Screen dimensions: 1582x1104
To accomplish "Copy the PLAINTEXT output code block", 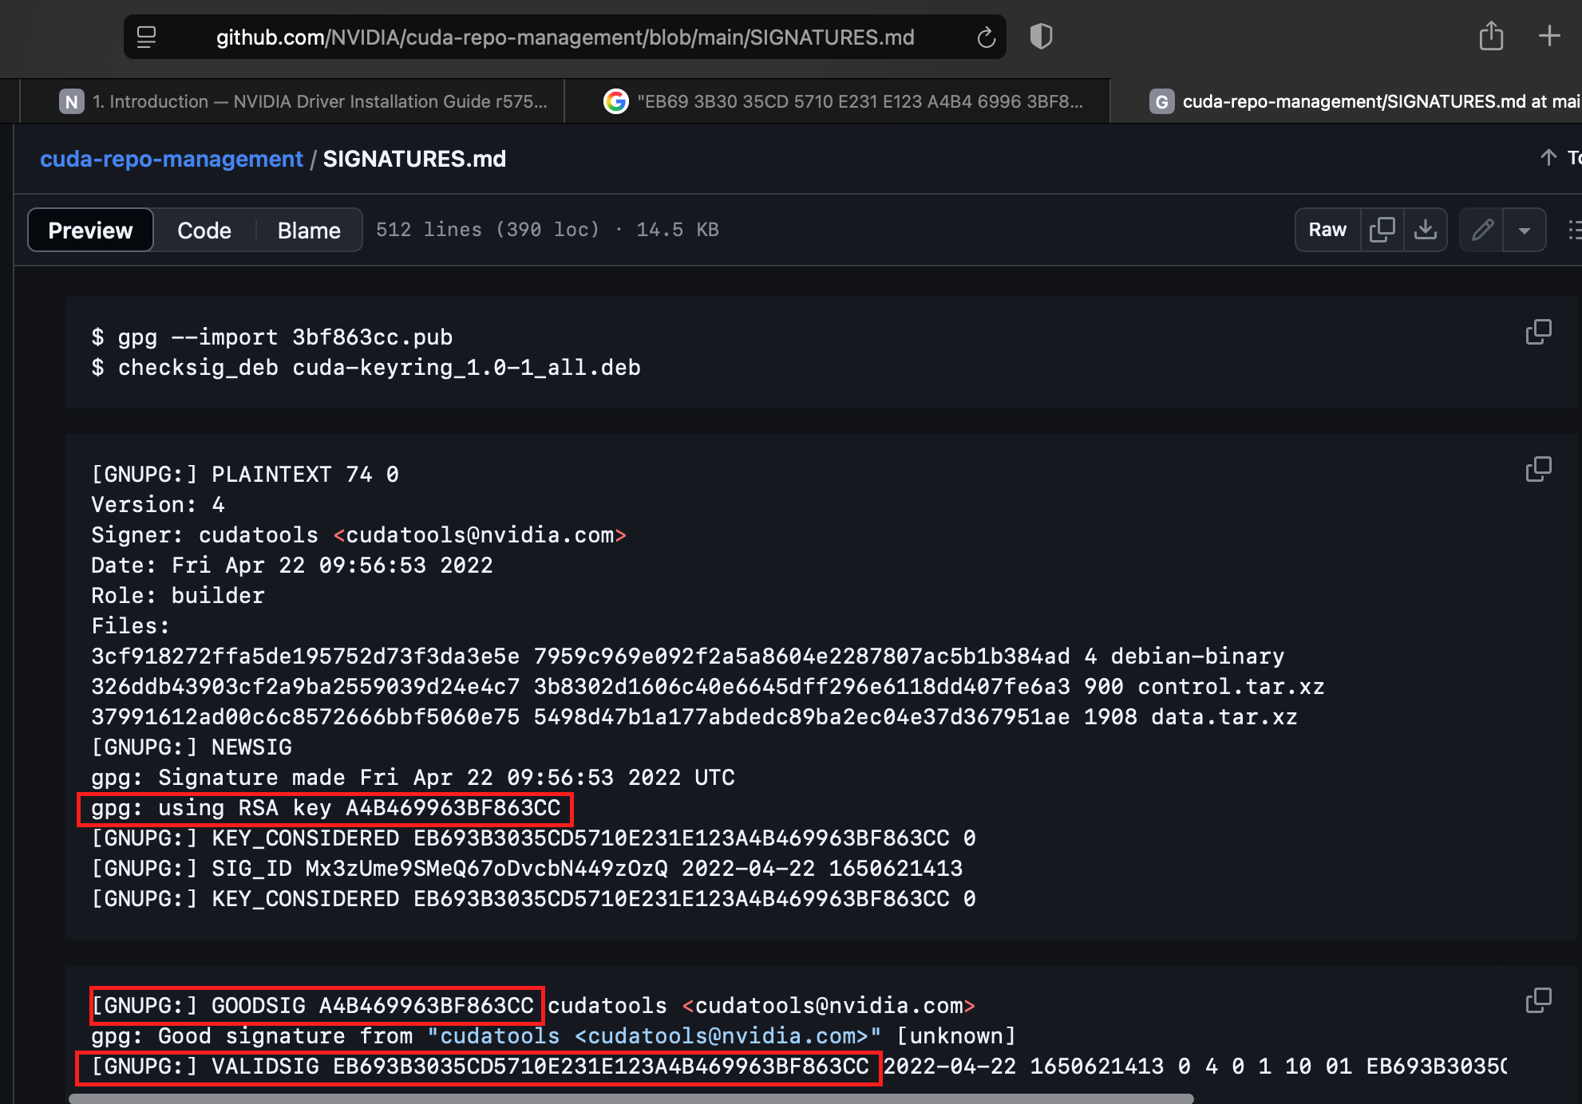I will pos(1538,469).
